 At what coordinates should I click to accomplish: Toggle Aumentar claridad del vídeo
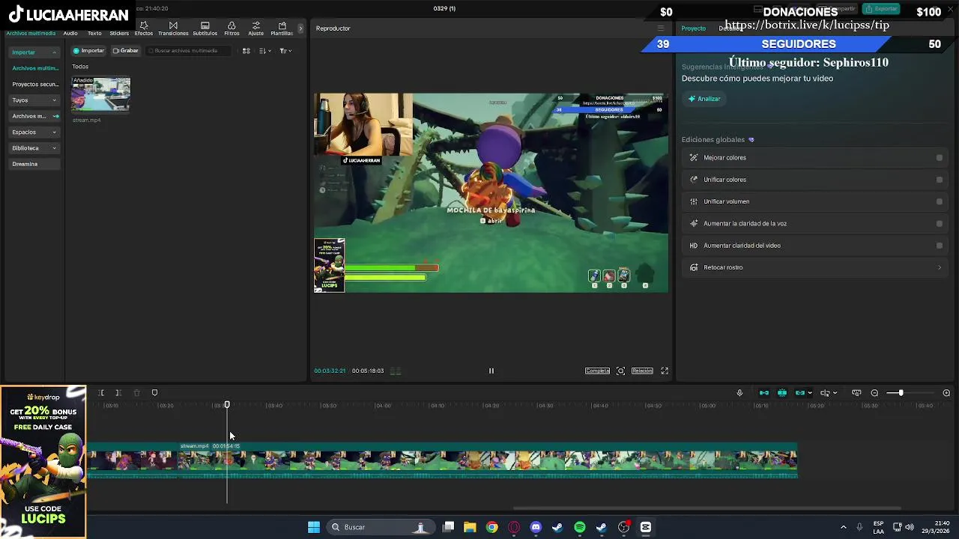pyautogui.click(x=940, y=246)
